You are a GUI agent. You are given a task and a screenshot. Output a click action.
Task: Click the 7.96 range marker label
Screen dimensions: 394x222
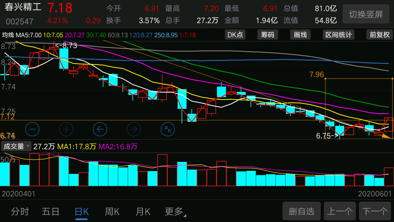click(317, 74)
